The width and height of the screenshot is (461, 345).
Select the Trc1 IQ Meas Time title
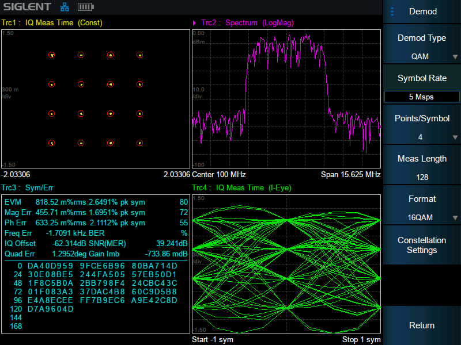(x=53, y=23)
